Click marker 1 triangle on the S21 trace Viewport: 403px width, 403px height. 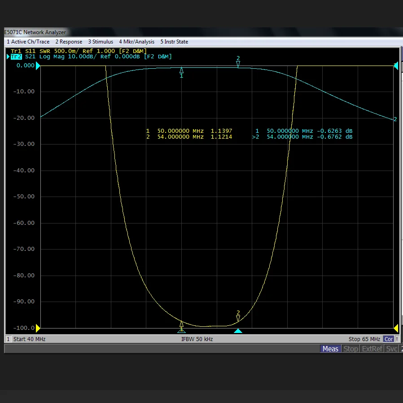(181, 70)
